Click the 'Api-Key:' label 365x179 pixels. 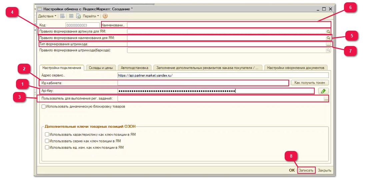pyautogui.click(x=48, y=91)
